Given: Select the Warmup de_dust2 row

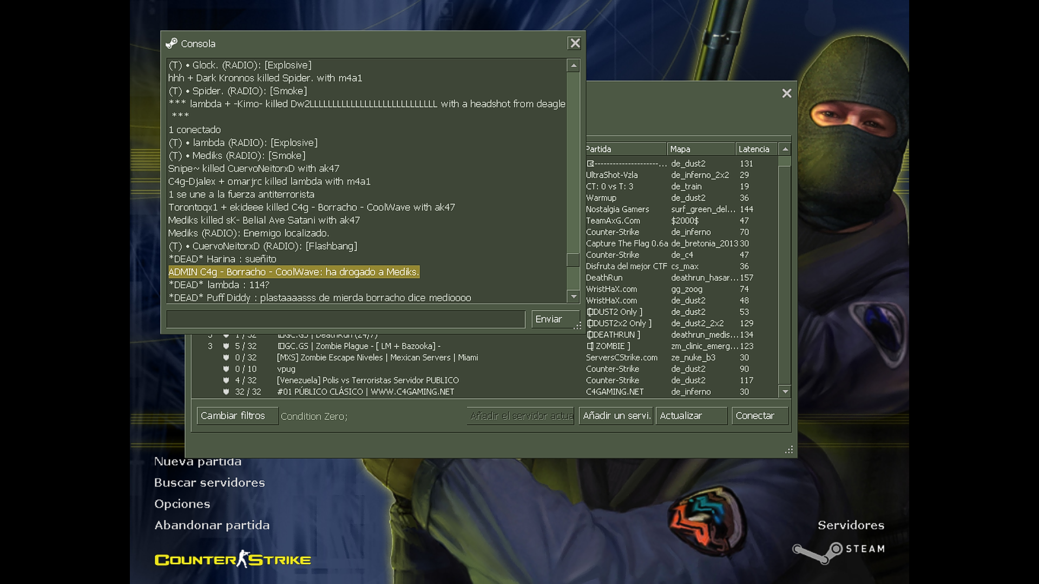Looking at the screenshot, I should 682,198.
